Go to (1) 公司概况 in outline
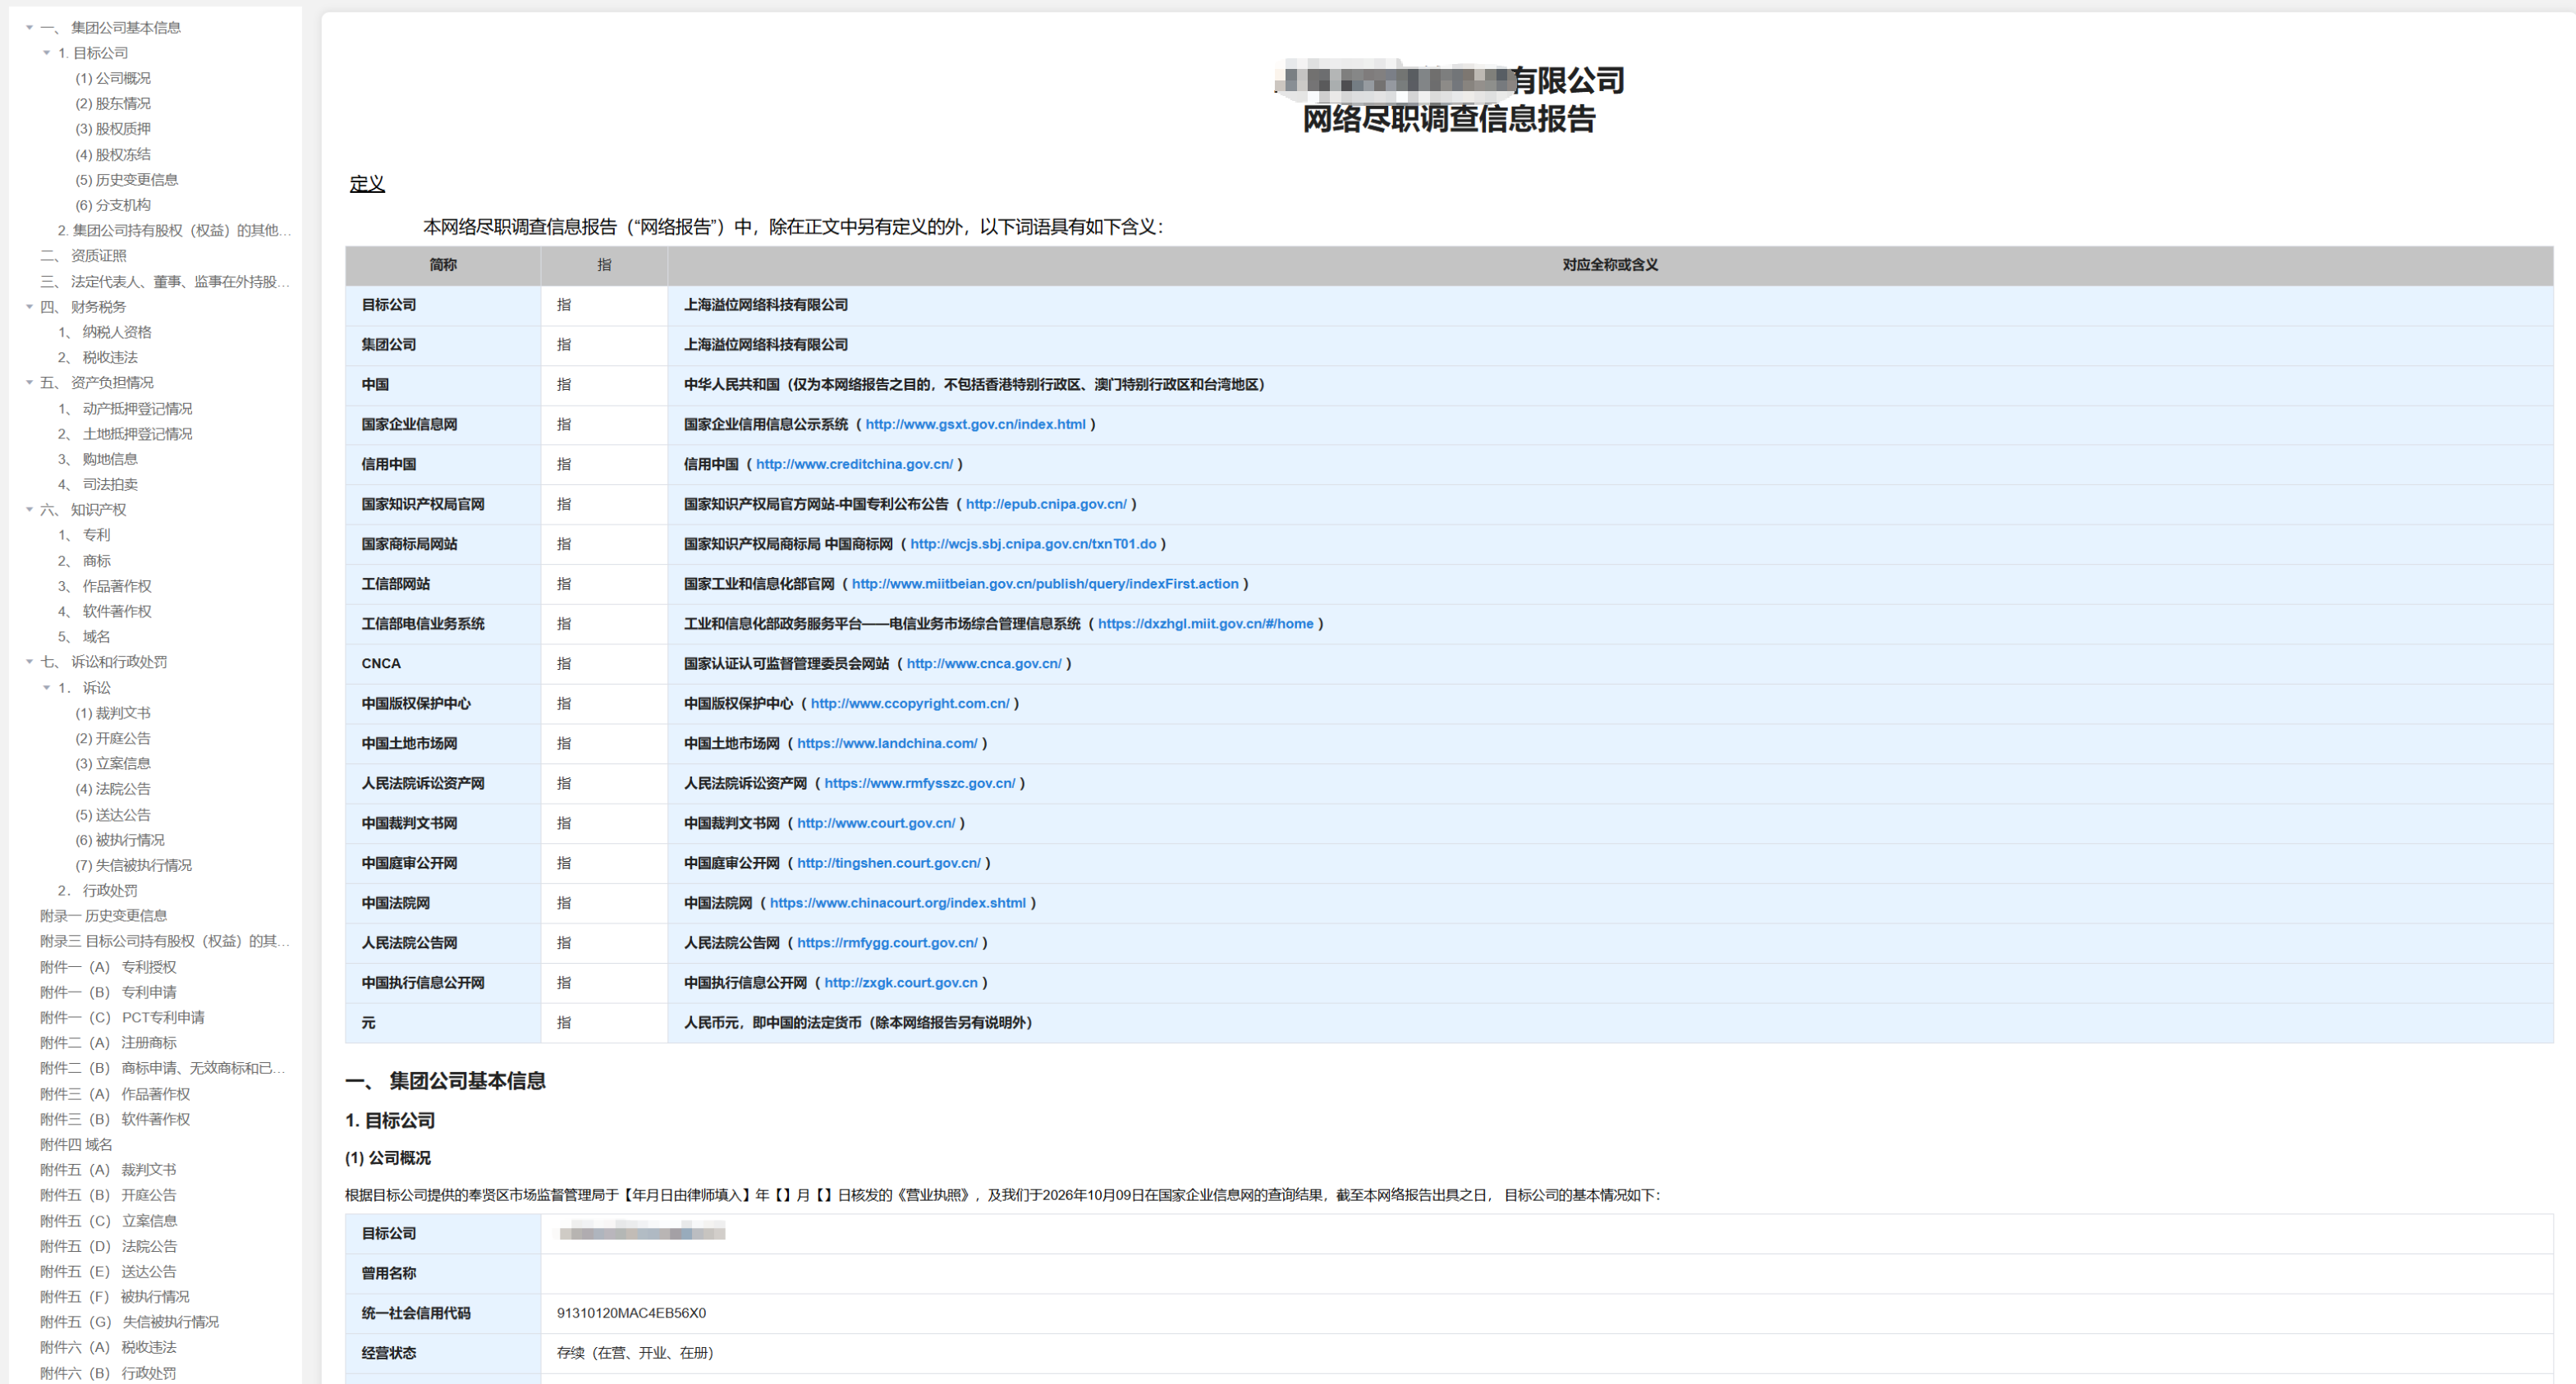 coord(113,78)
